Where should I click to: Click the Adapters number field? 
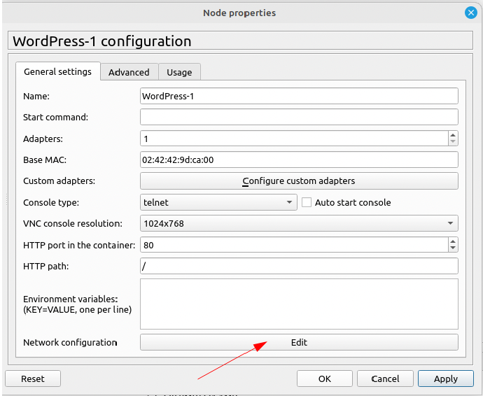pyautogui.click(x=294, y=139)
